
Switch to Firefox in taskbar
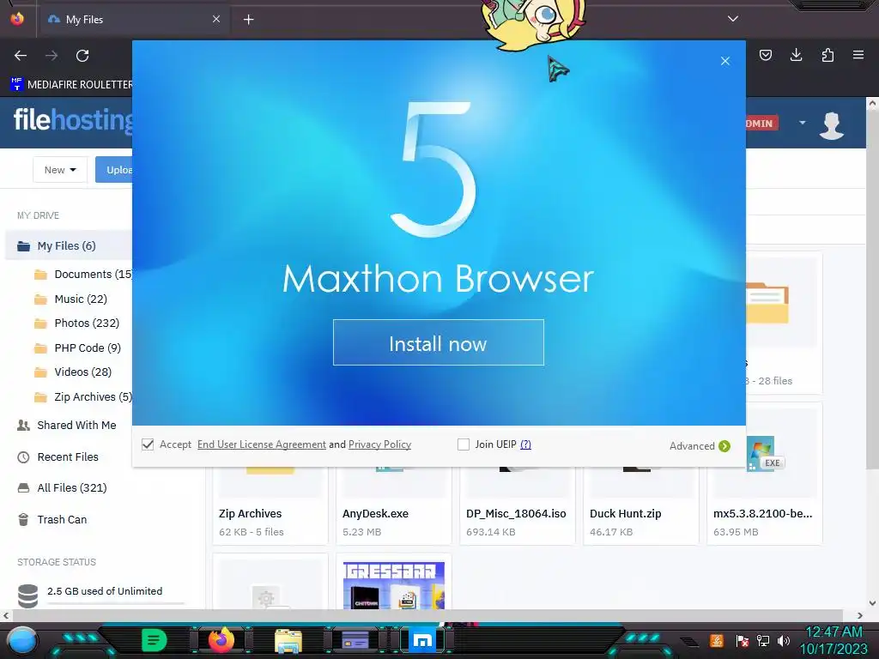click(x=221, y=640)
